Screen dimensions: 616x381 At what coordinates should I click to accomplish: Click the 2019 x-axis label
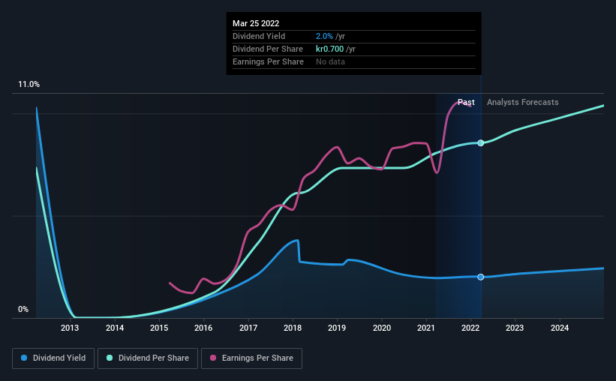[x=337, y=328]
